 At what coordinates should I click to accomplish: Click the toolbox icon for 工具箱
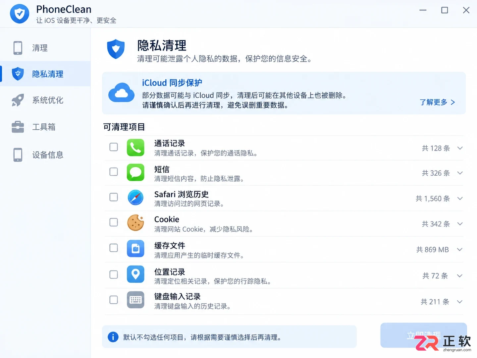tap(18, 127)
